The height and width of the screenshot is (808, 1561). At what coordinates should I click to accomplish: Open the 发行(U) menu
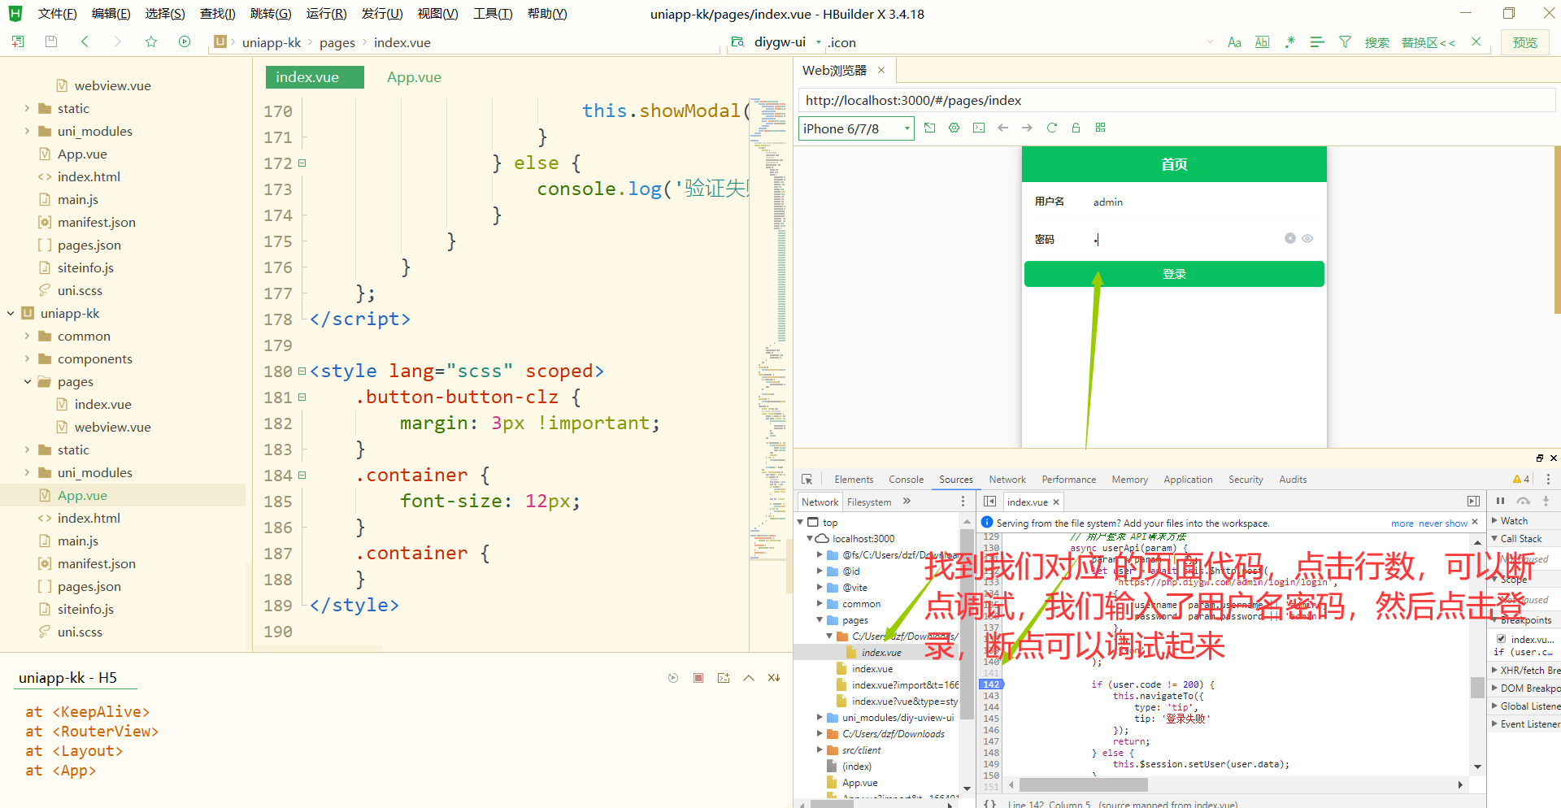tap(382, 14)
